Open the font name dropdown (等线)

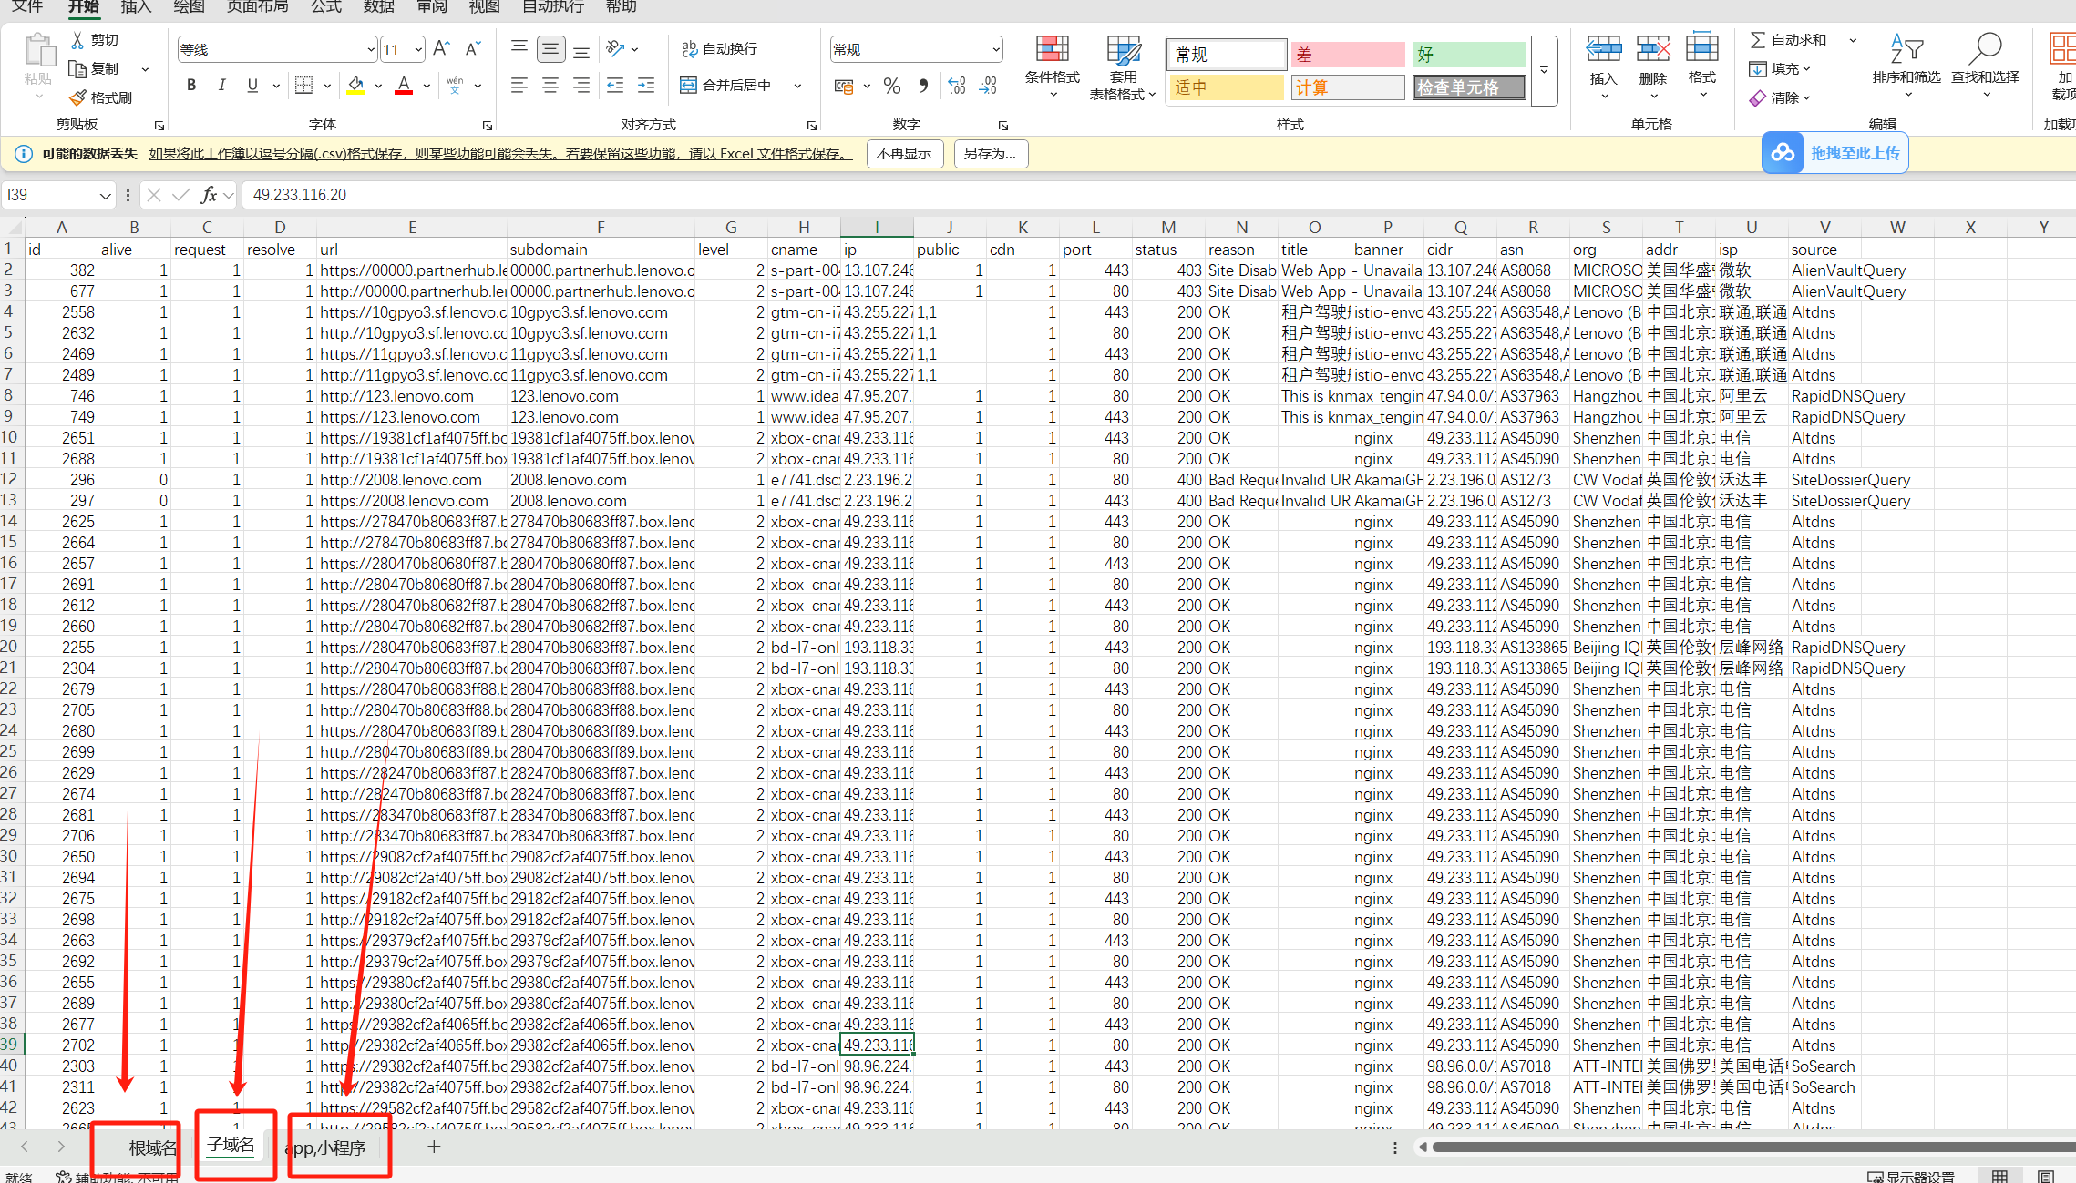click(370, 49)
